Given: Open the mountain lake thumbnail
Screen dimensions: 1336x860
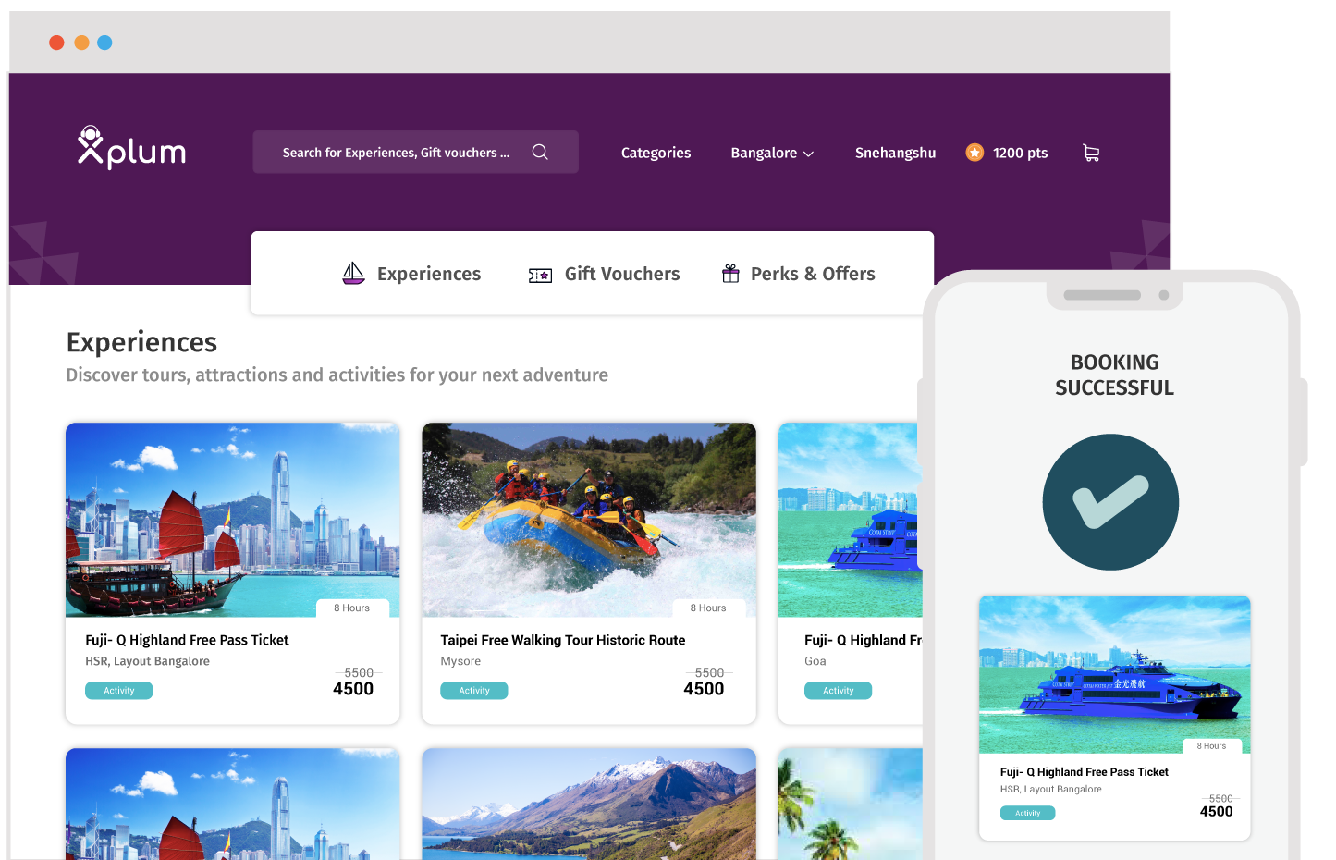Looking at the screenshot, I should (x=589, y=804).
